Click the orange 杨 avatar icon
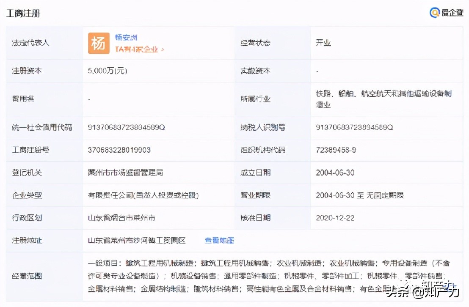 [99, 43]
